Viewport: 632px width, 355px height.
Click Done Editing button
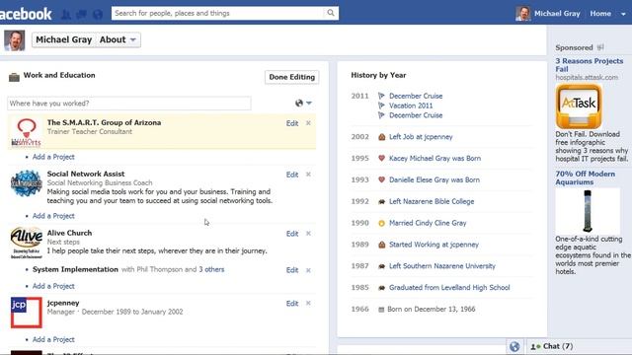(x=292, y=77)
